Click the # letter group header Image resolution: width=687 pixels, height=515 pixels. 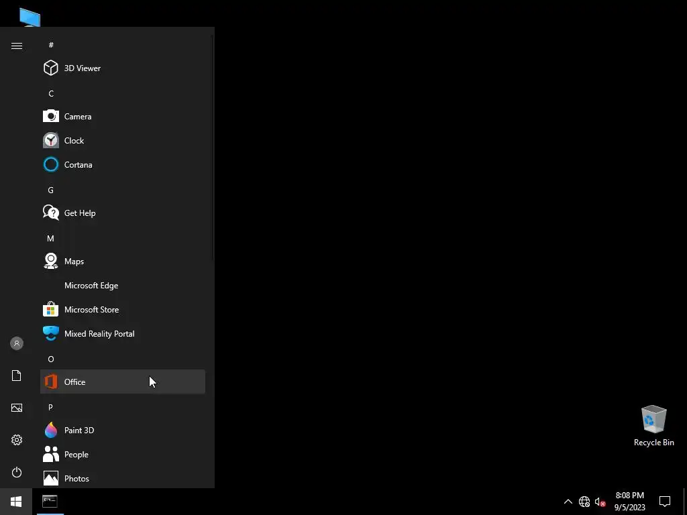pos(51,45)
